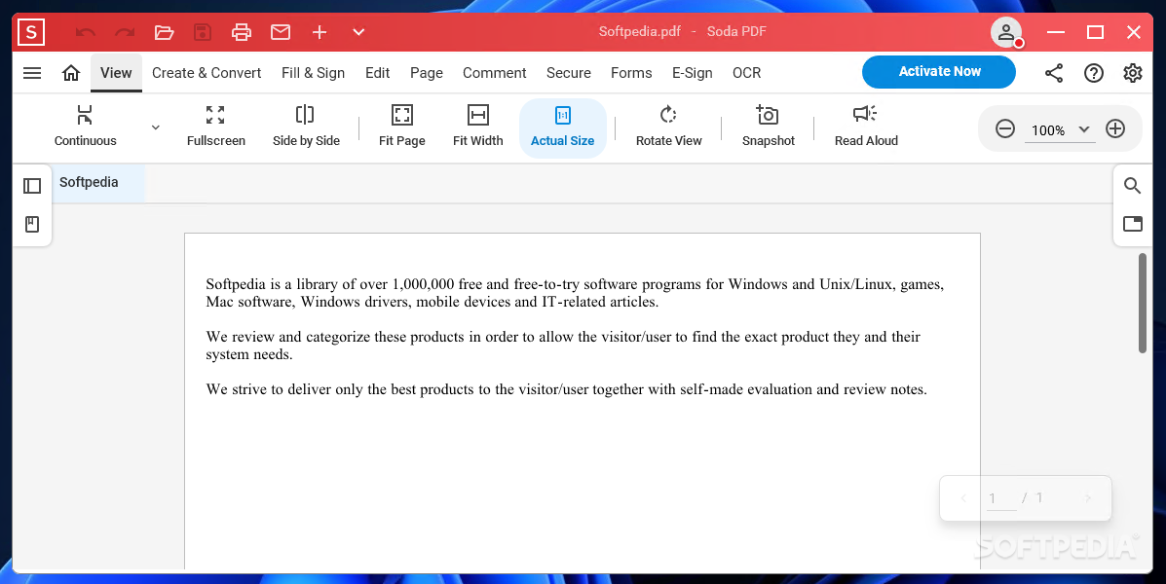Take a Snapshot of the page
1166x584 pixels.
tap(769, 127)
